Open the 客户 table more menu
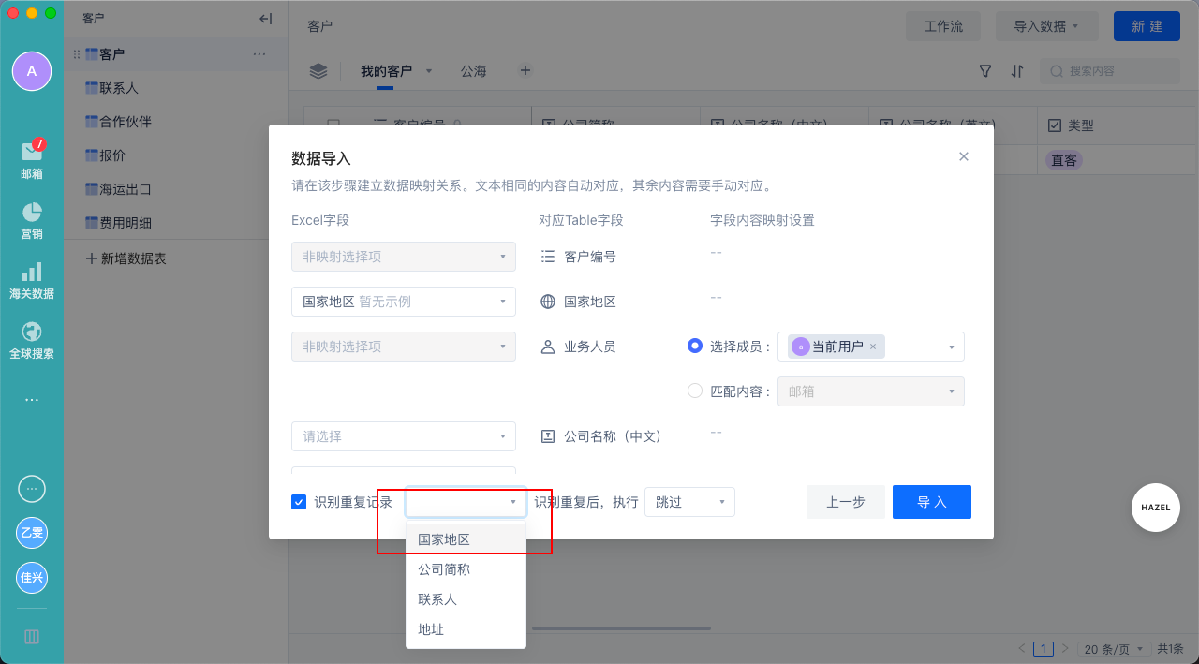 [x=259, y=54]
